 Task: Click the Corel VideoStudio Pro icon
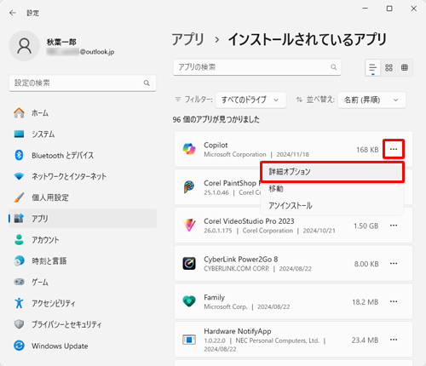(189, 226)
